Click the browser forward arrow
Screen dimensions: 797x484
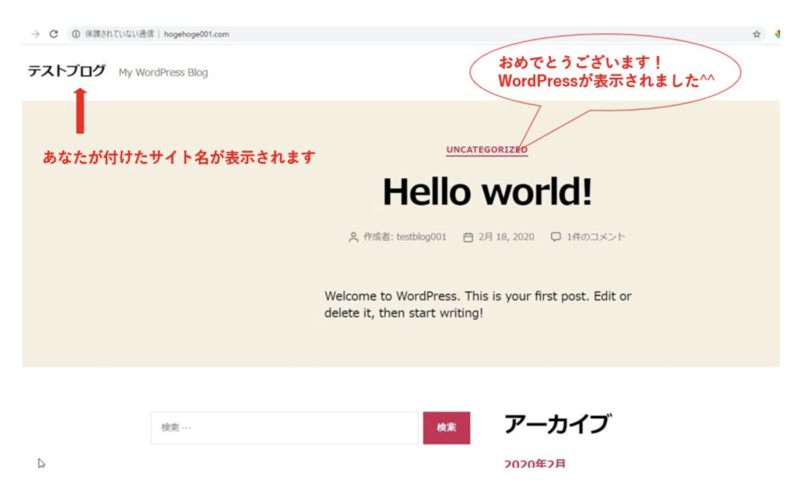tap(36, 34)
